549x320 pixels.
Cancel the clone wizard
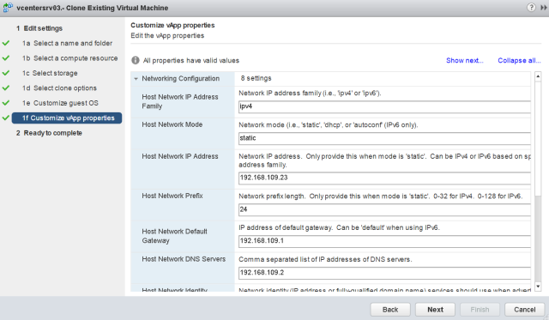tap(524, 310)
